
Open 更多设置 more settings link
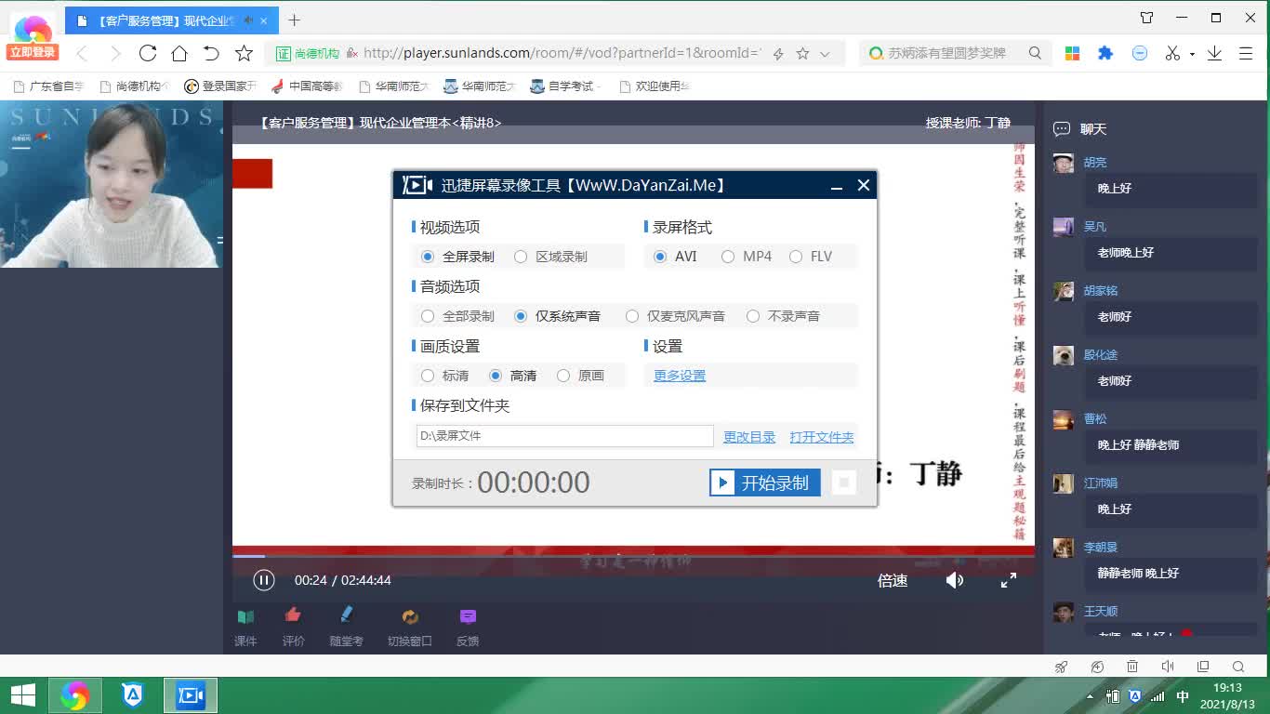point(680,376)
